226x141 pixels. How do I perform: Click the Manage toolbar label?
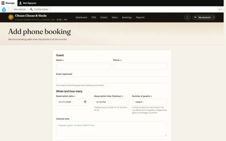10,3
